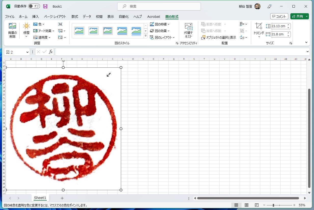Increase the picture height with the up stepper

pos(288,25)
